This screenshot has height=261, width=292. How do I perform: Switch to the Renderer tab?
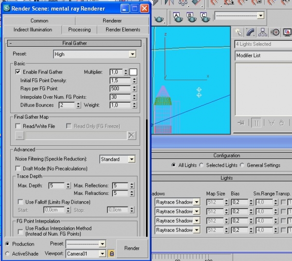tap(112, 20)
